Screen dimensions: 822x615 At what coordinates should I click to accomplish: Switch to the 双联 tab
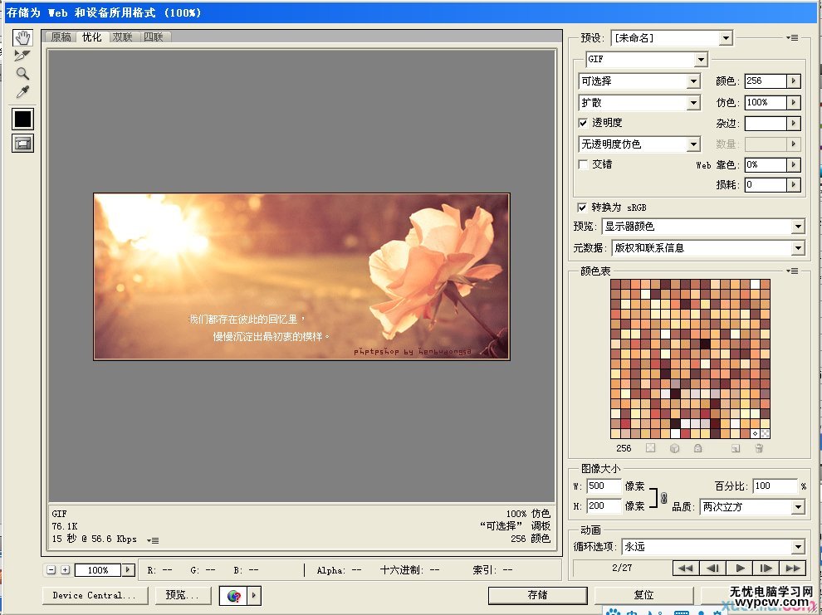point(123,37)
